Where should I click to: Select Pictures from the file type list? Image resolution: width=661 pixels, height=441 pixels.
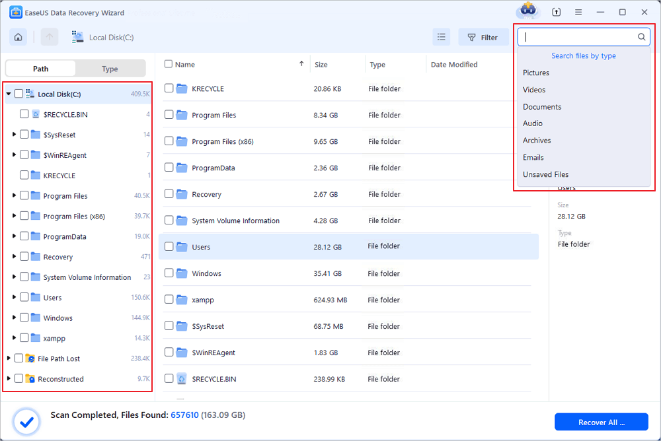tap(536, 73)
